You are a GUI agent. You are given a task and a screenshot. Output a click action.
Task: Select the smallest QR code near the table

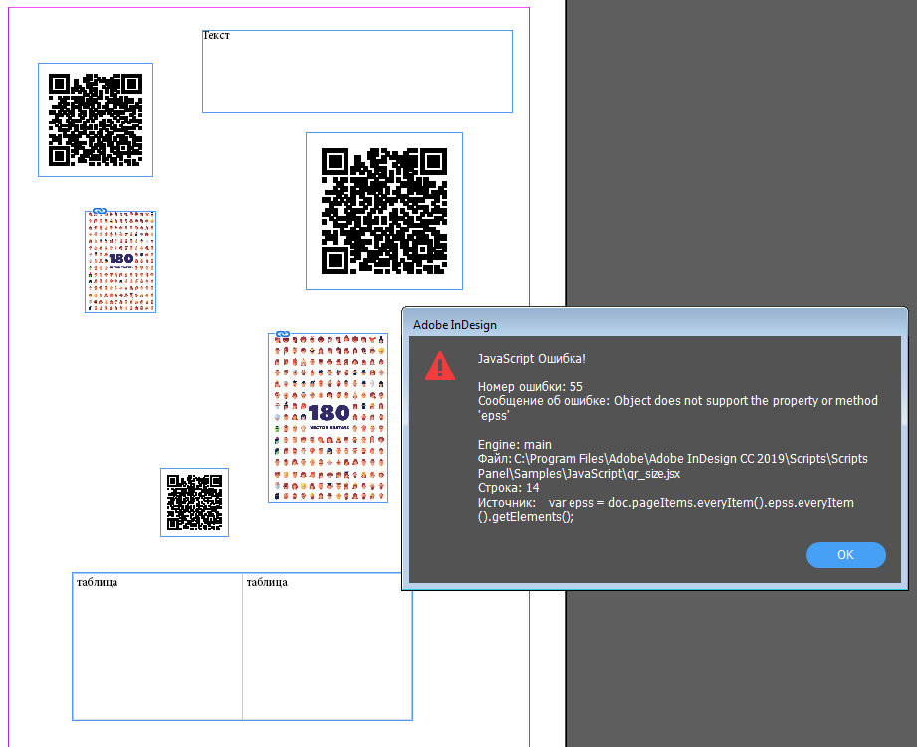195,503
